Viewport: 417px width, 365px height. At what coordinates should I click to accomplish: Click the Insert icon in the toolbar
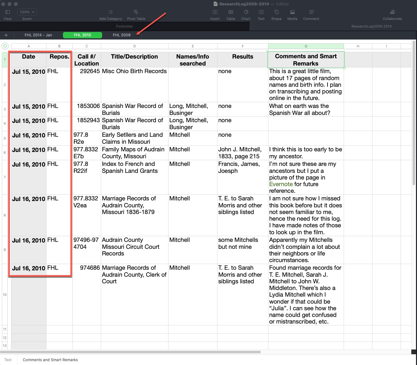[215, 13]
